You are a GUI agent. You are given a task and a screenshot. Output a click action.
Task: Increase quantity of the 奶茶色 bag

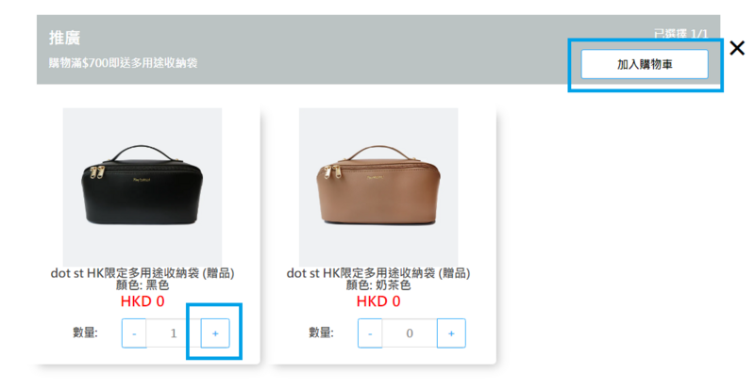click(x=451, y=333)
